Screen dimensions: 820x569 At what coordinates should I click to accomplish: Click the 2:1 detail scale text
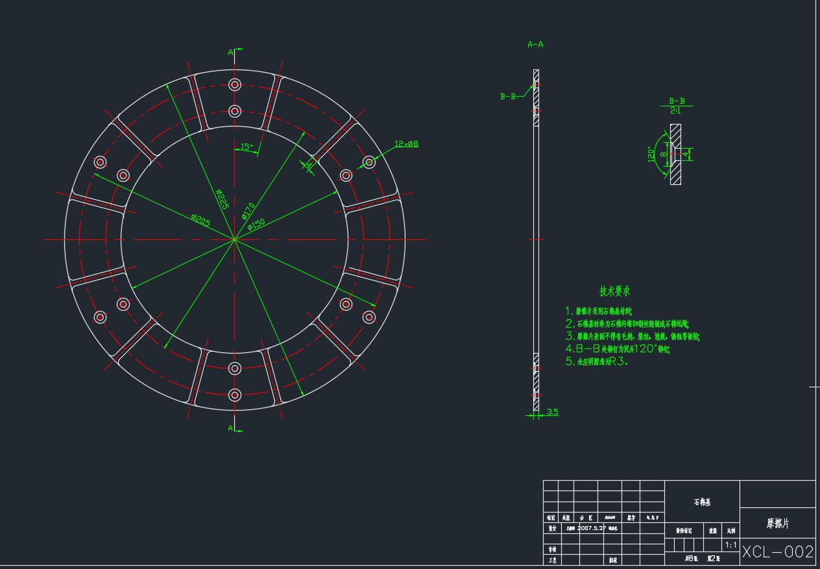tap(676, 111)
